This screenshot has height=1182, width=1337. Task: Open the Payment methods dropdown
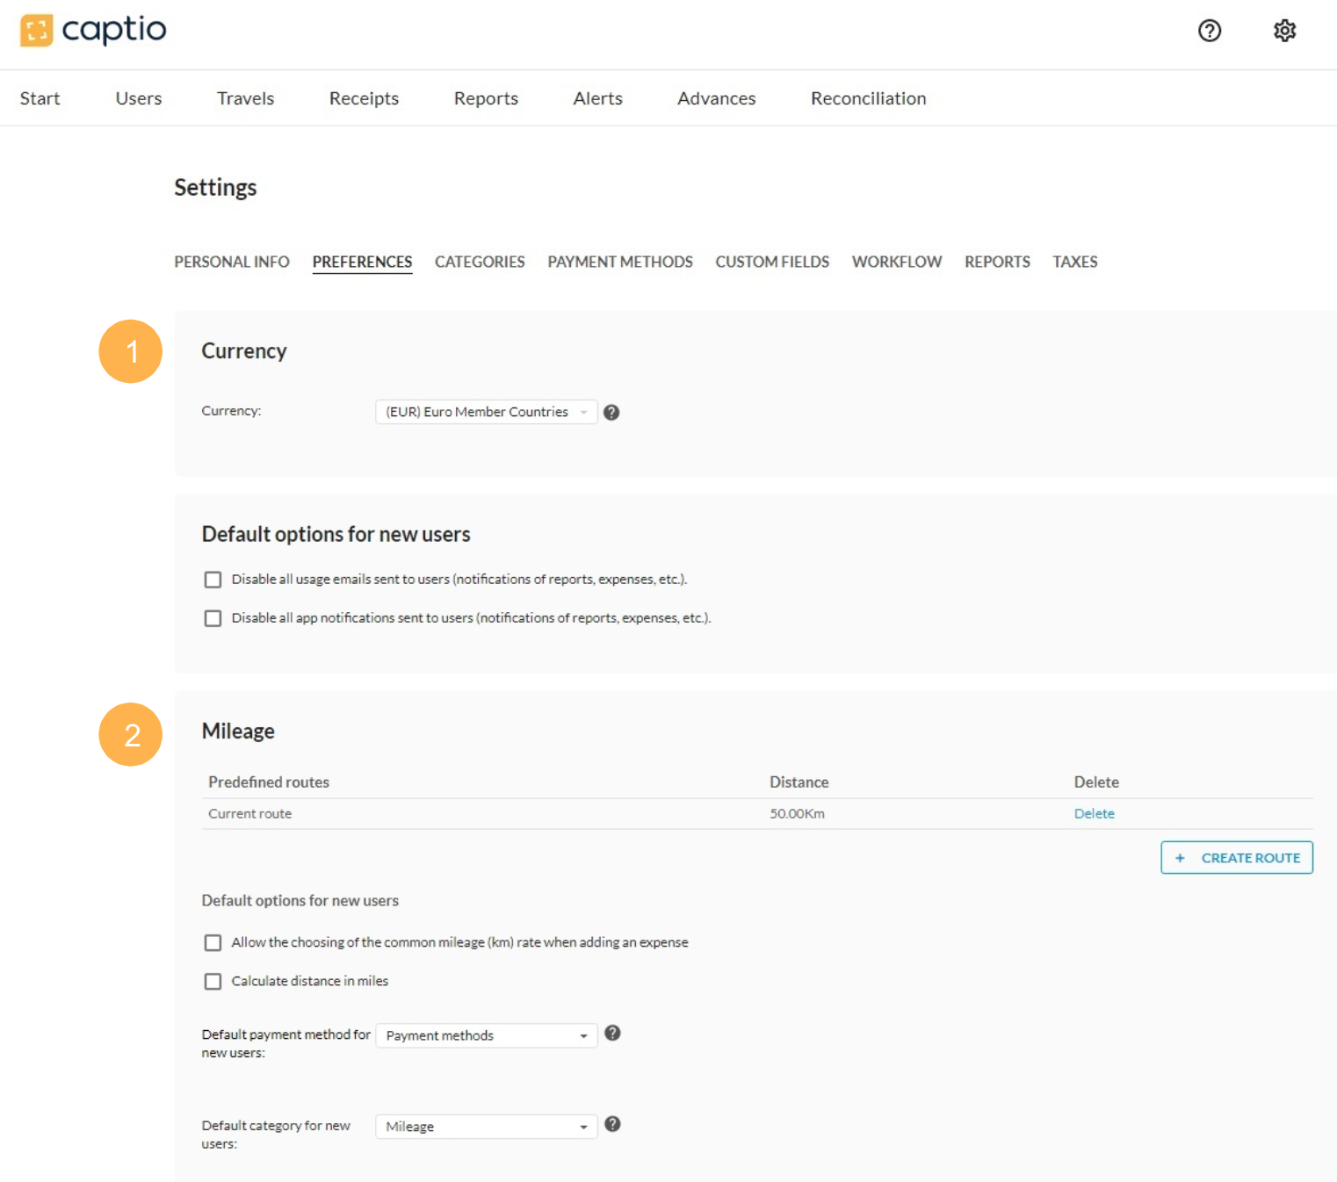click(x=486, y=1035)
